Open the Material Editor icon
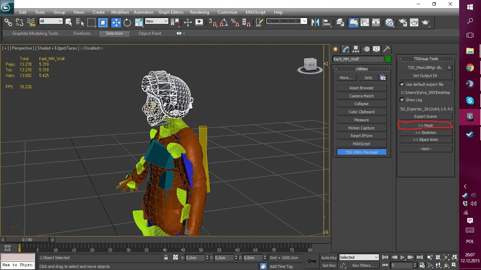Image resolution: width=481 pixels, height=270 pixels. point(389,22)
